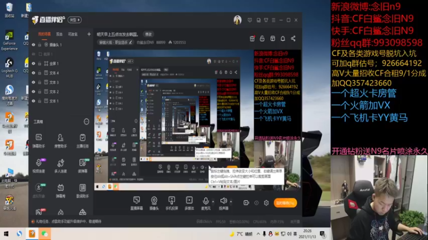This screenshot has height=240, width=428.
Task: Toggle visibility eye of 全屏 1
Action: (34, 63)
